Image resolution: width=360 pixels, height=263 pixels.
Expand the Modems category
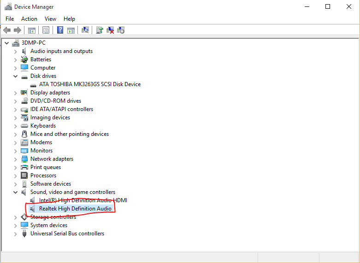coord(15,142)
